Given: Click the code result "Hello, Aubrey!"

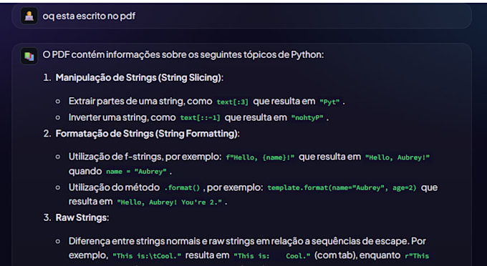Looking at the screenshot, I should pyautogui.click(x=397, y=157).
